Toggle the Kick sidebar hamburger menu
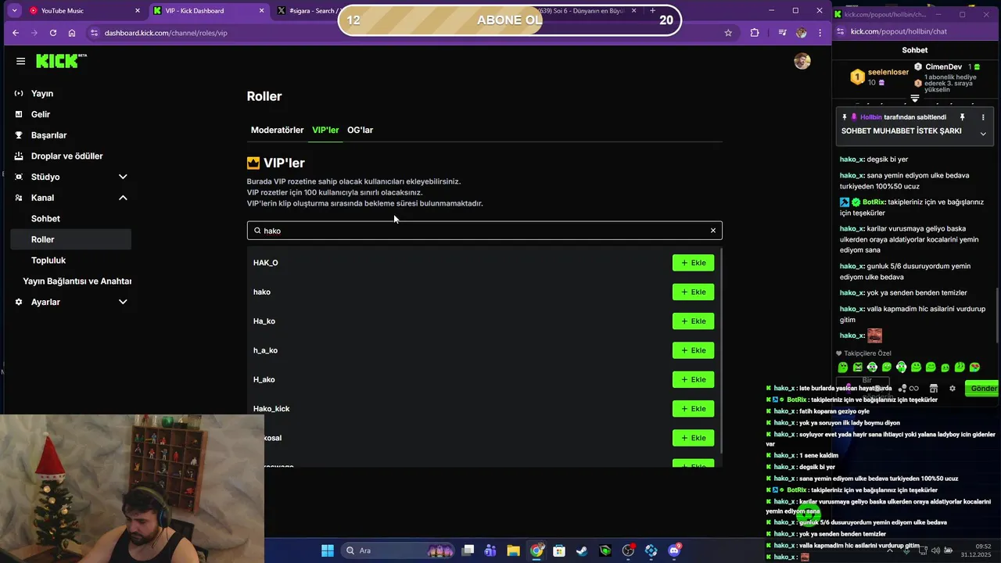Screen dimensions: 1001x563 [x=20, y=61]
